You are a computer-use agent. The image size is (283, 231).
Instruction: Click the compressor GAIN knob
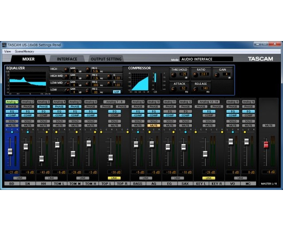(x=217, y=75)
